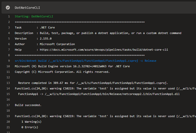Select log line number 1
196x133 pixels.
point(9,16)
